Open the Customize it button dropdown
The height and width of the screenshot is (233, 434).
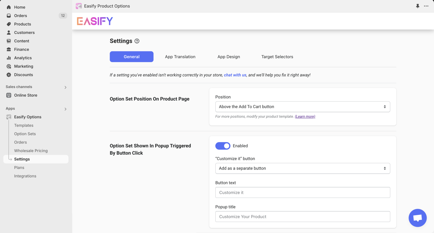[303, 168]
